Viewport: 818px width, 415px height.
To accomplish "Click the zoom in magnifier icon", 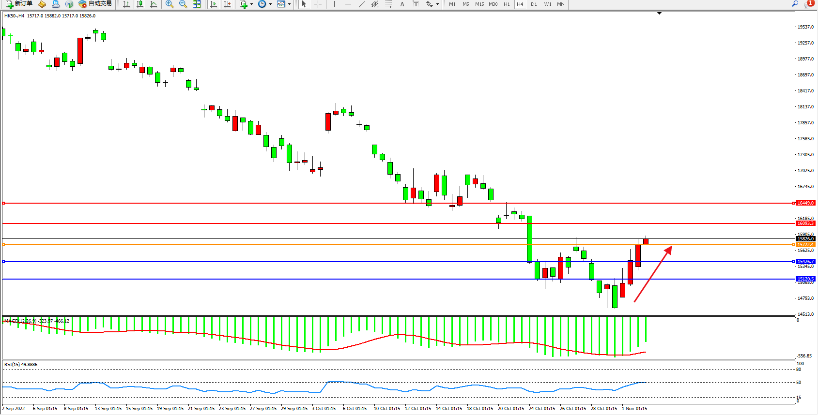I will (x=169, y=4).
